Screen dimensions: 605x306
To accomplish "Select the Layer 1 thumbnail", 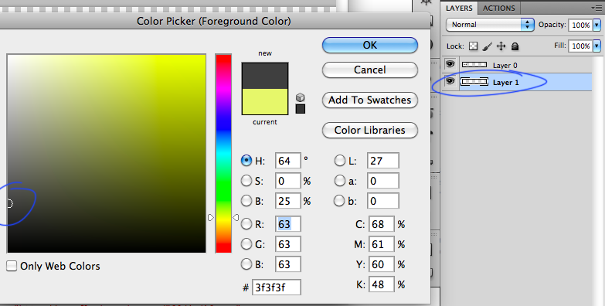I will 474,81.
